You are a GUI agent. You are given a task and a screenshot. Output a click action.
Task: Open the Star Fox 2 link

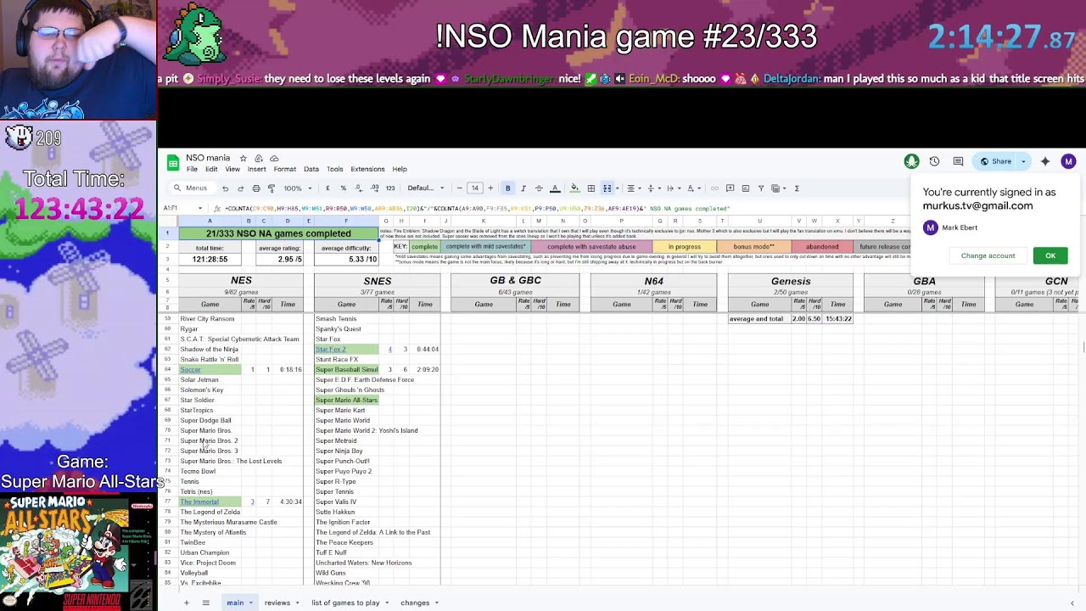coord(331,350)
